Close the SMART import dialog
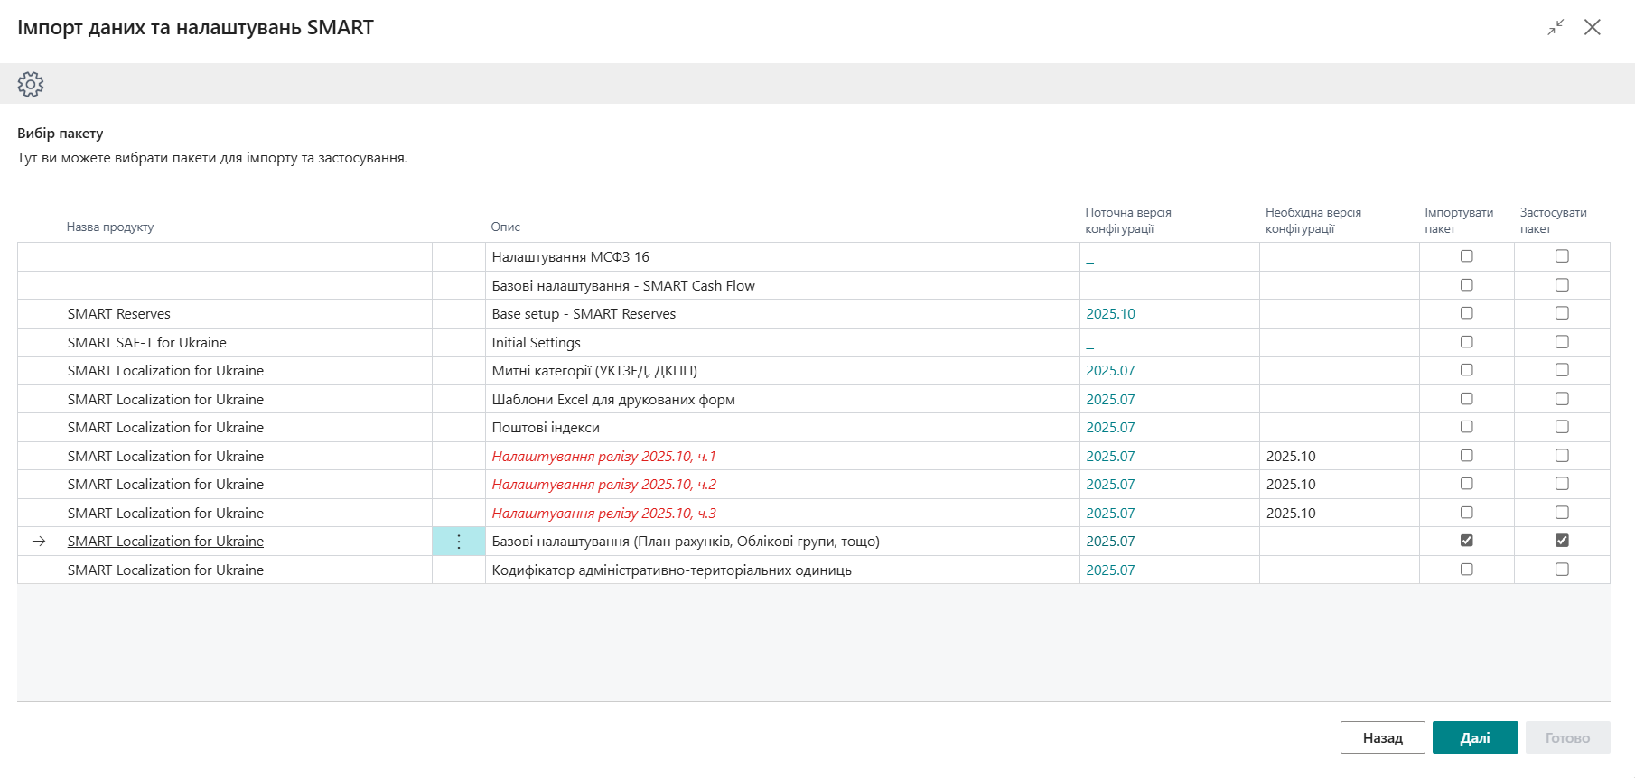The image size is (1635, 778). click(1593, 27)
